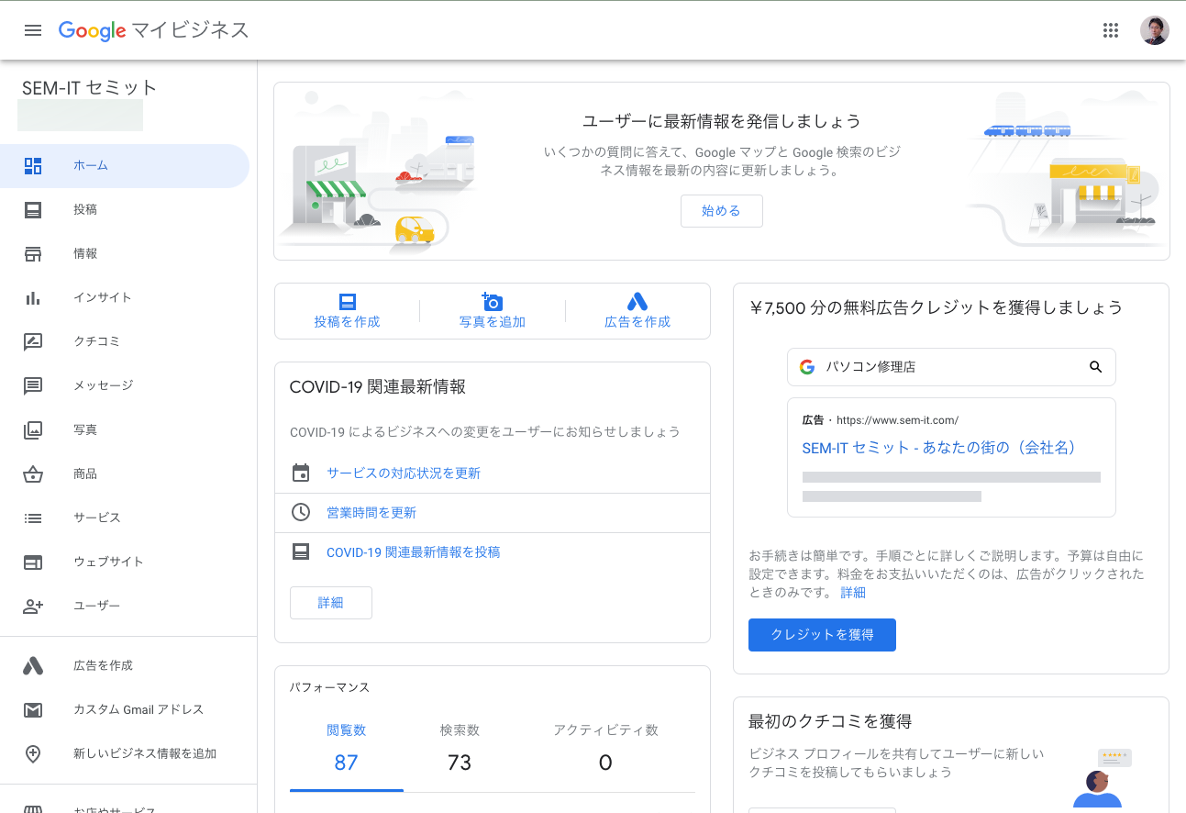Click the add location pin icon
This screenshot has width=1186, height=813.
33,754
